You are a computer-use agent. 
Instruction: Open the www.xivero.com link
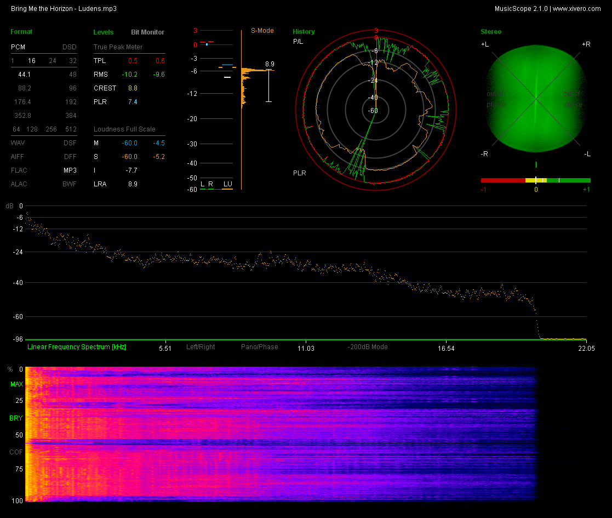point(577,9)
